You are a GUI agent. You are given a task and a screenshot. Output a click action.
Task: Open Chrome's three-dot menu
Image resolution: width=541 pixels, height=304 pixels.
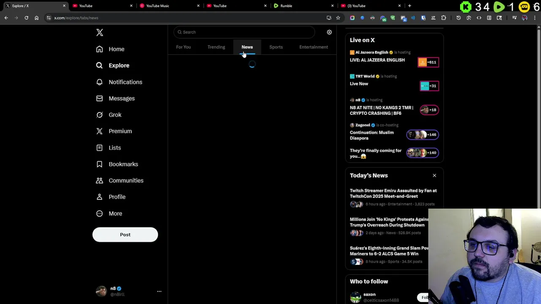(x=535, y=18)
